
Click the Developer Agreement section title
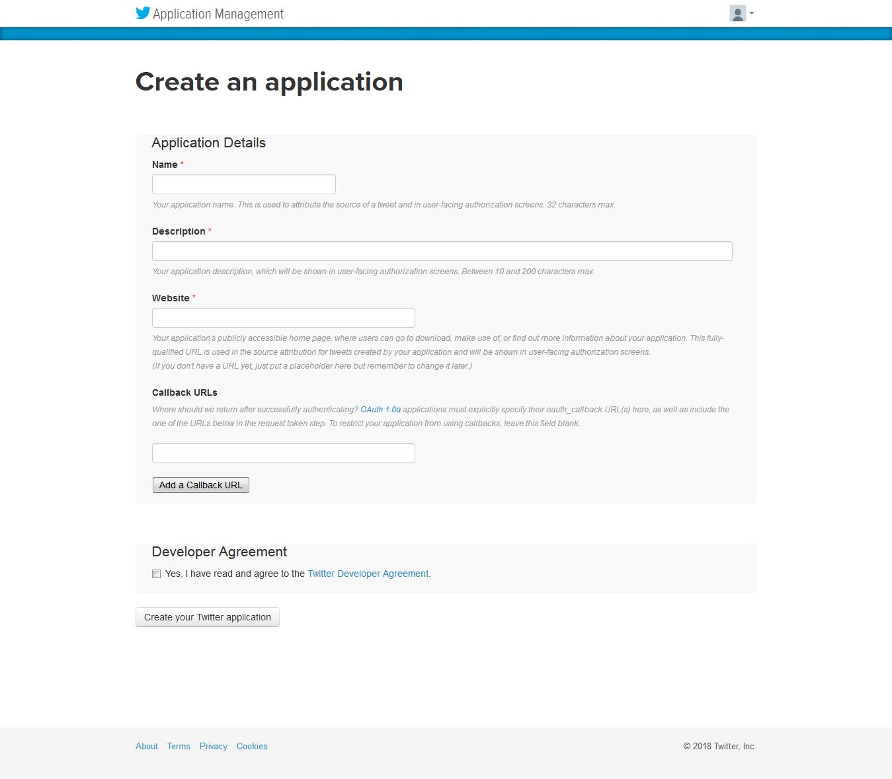tap(220, 552)
